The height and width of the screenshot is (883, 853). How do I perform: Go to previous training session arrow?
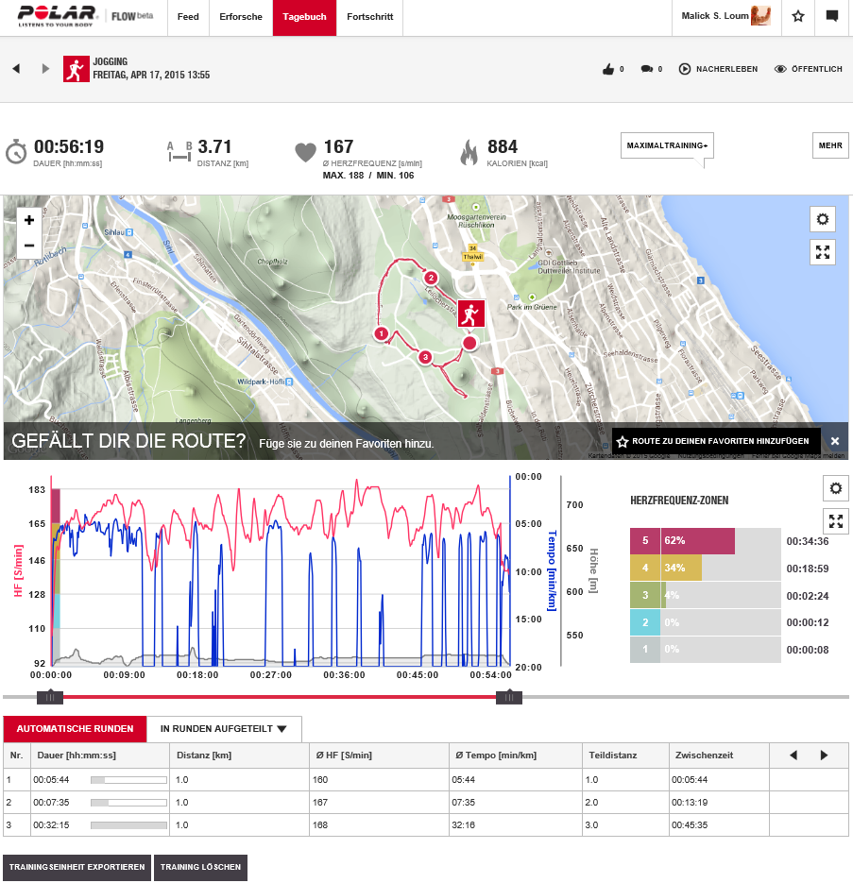16,69
